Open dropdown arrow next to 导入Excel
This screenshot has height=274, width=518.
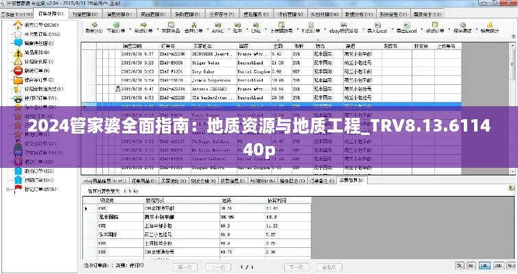392,28
